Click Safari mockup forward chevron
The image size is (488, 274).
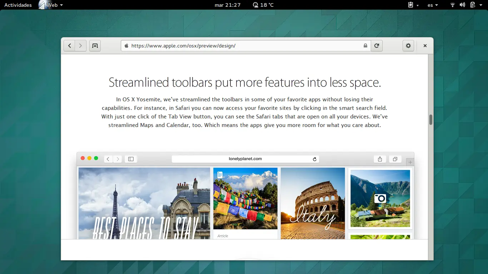click(x=118, y=159)
